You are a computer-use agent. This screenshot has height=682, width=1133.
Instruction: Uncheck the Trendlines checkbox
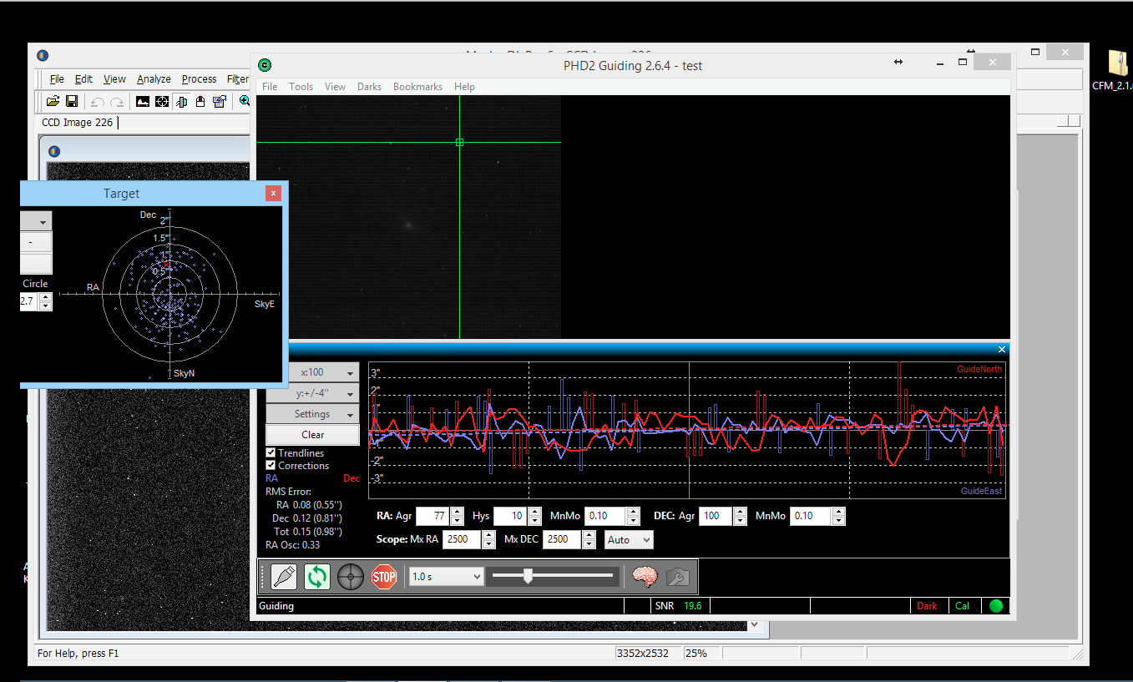pyautogui.click(x=271, y=453)
